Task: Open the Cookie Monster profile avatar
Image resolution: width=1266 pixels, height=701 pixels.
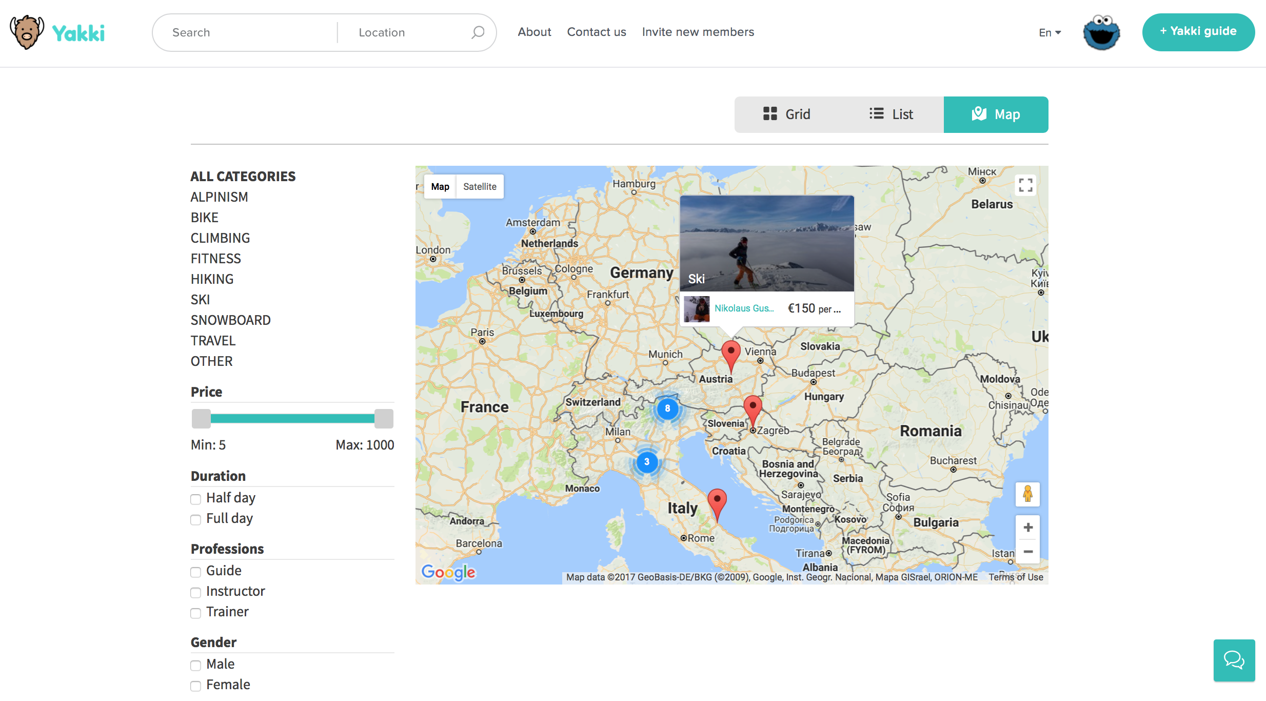Action: 1101,32
